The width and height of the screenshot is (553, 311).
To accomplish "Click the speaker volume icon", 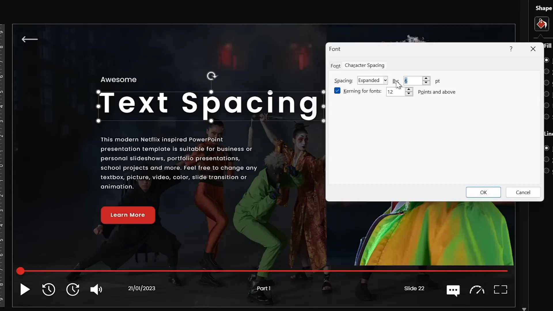I will click(96, 289).
